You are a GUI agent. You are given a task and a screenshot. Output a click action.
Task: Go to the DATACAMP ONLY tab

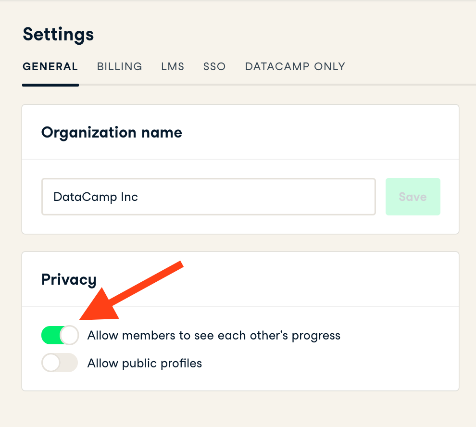click(x=295, y=67)
